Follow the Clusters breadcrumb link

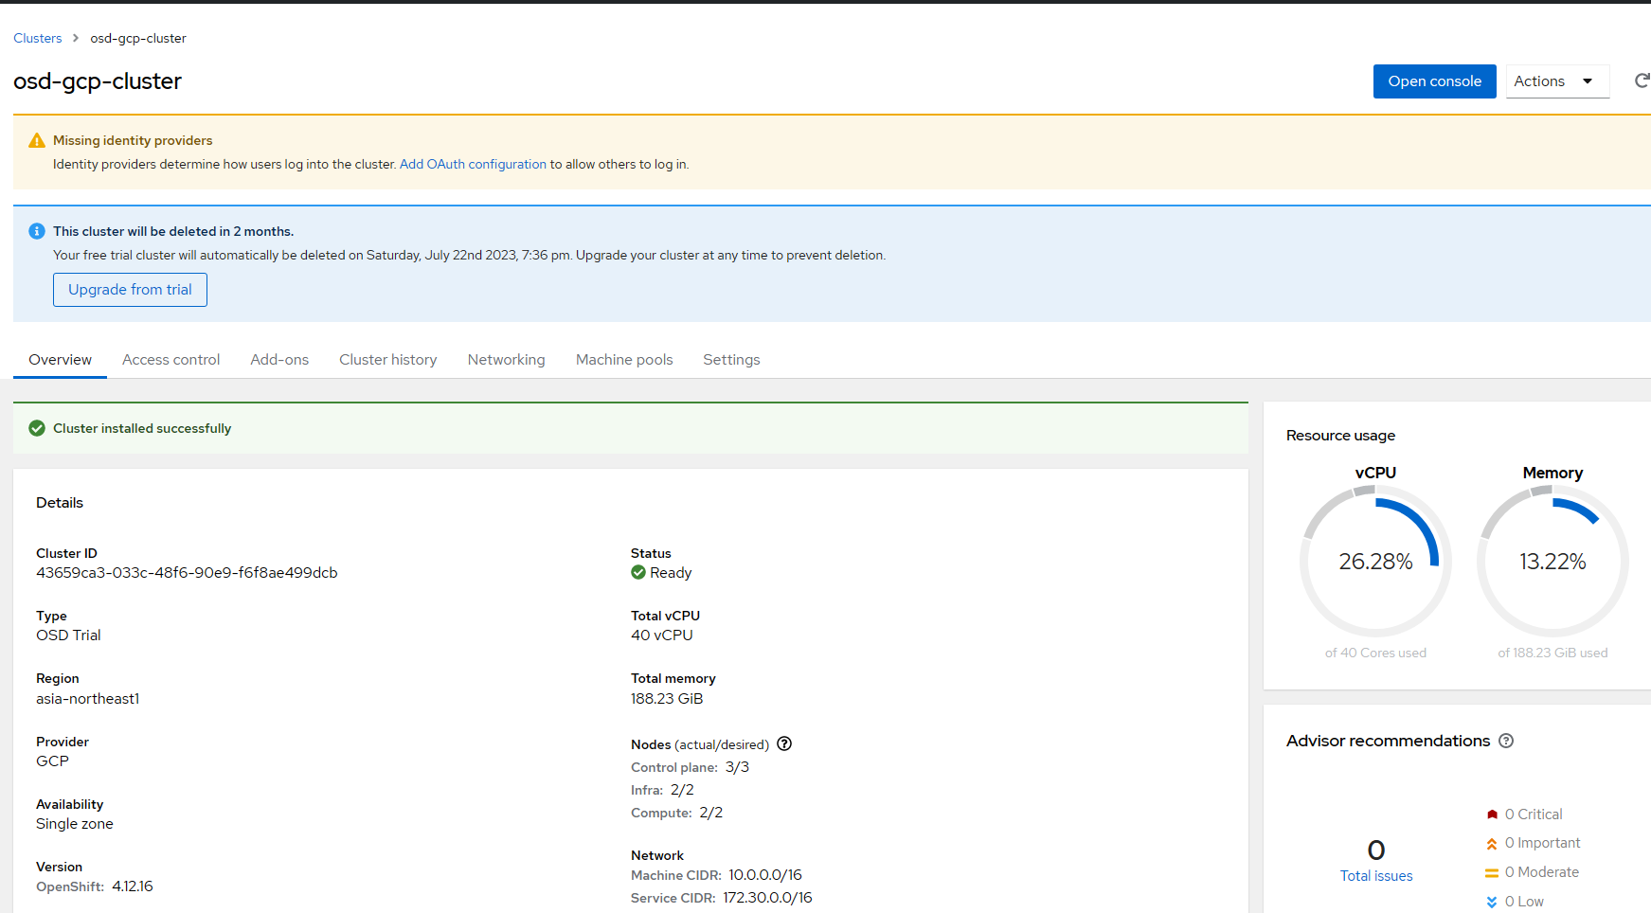38,38
